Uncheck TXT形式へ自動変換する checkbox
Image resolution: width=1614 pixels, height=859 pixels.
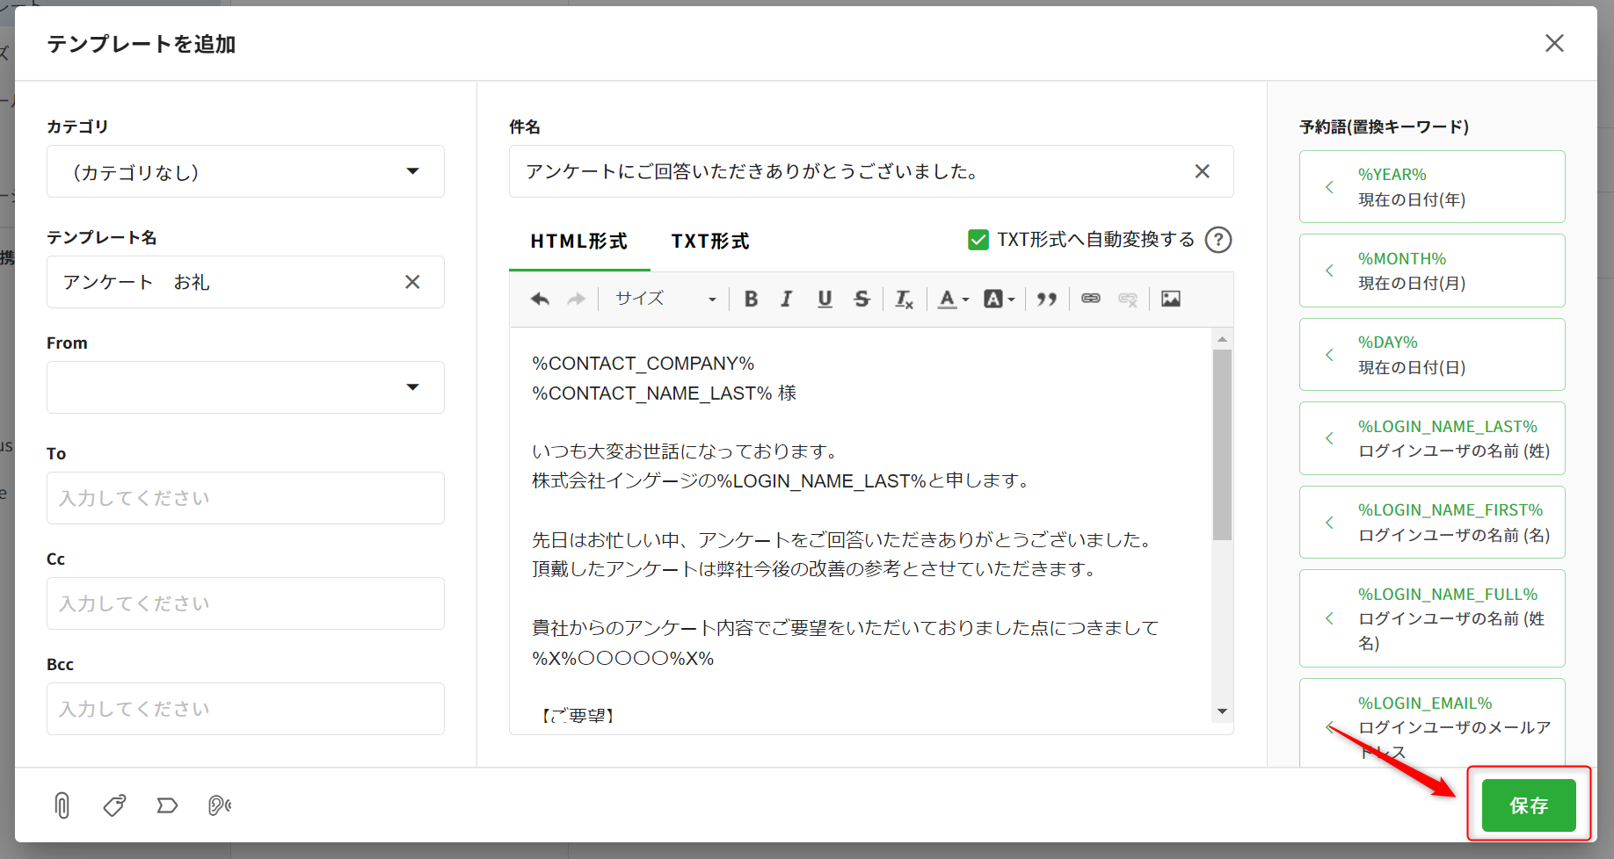tap(978, 240)
